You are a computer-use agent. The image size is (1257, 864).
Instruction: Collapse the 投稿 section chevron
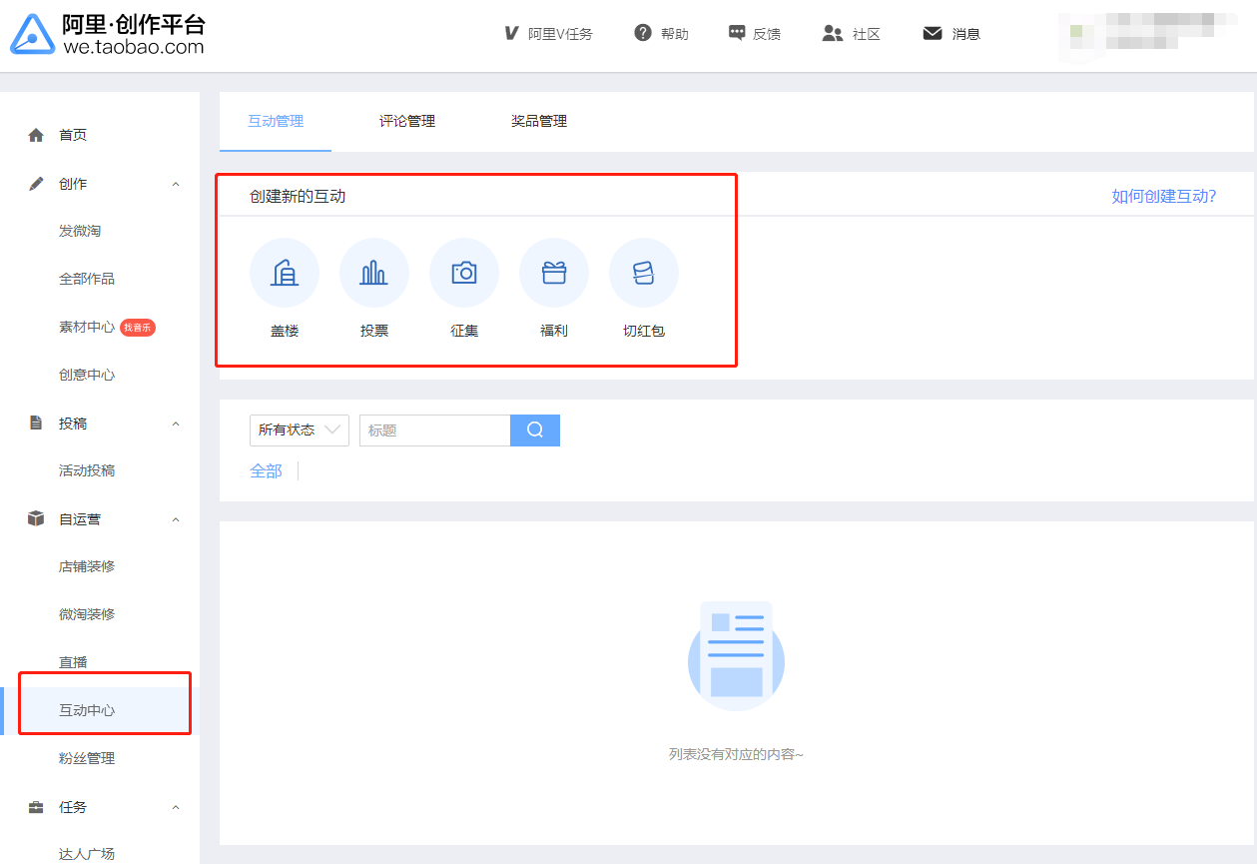[x=176, y=424]
